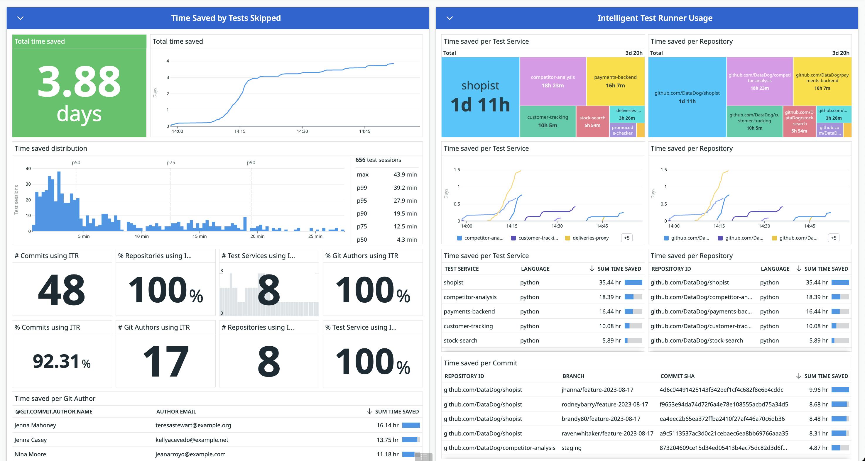Select the shopist tile in the Test Service treemap

pos(480,95)
